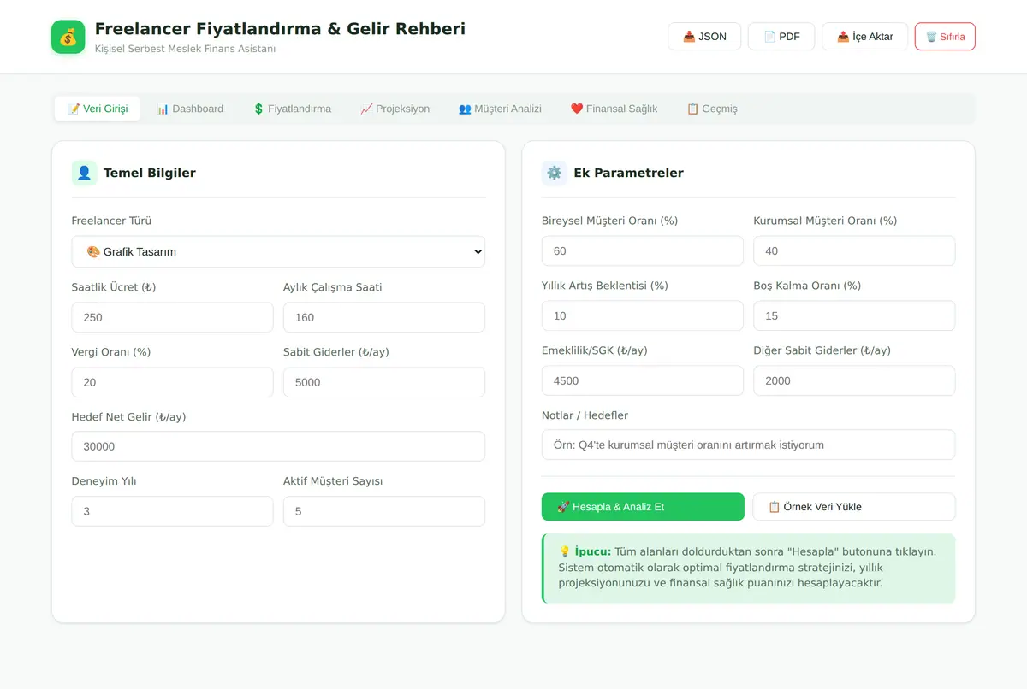Load sample data with Örnek Veri Yükle
The image size is (1027, 689).
[x=854, y=507]
